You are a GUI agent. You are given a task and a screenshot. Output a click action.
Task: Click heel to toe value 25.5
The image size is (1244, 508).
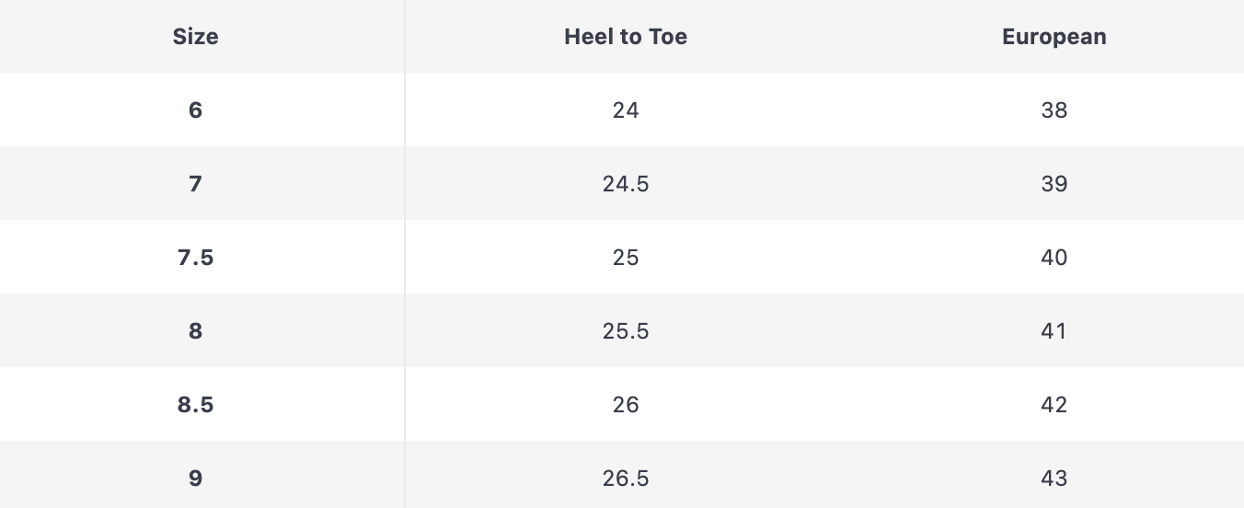click(626, 331)
